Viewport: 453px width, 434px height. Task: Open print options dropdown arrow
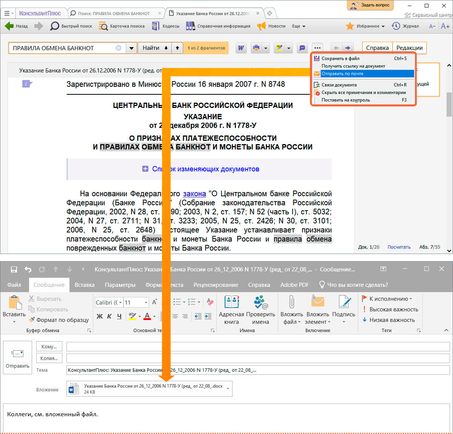click(266, 48)
